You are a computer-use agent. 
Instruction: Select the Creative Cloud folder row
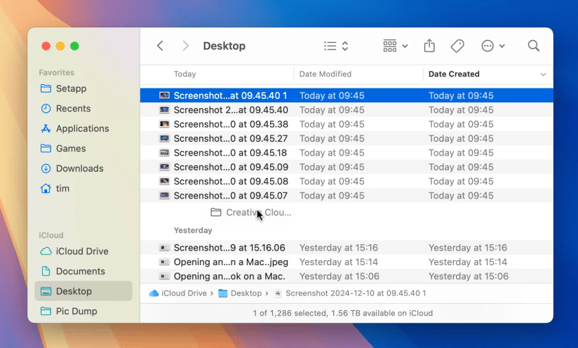[x=347, y=213]
